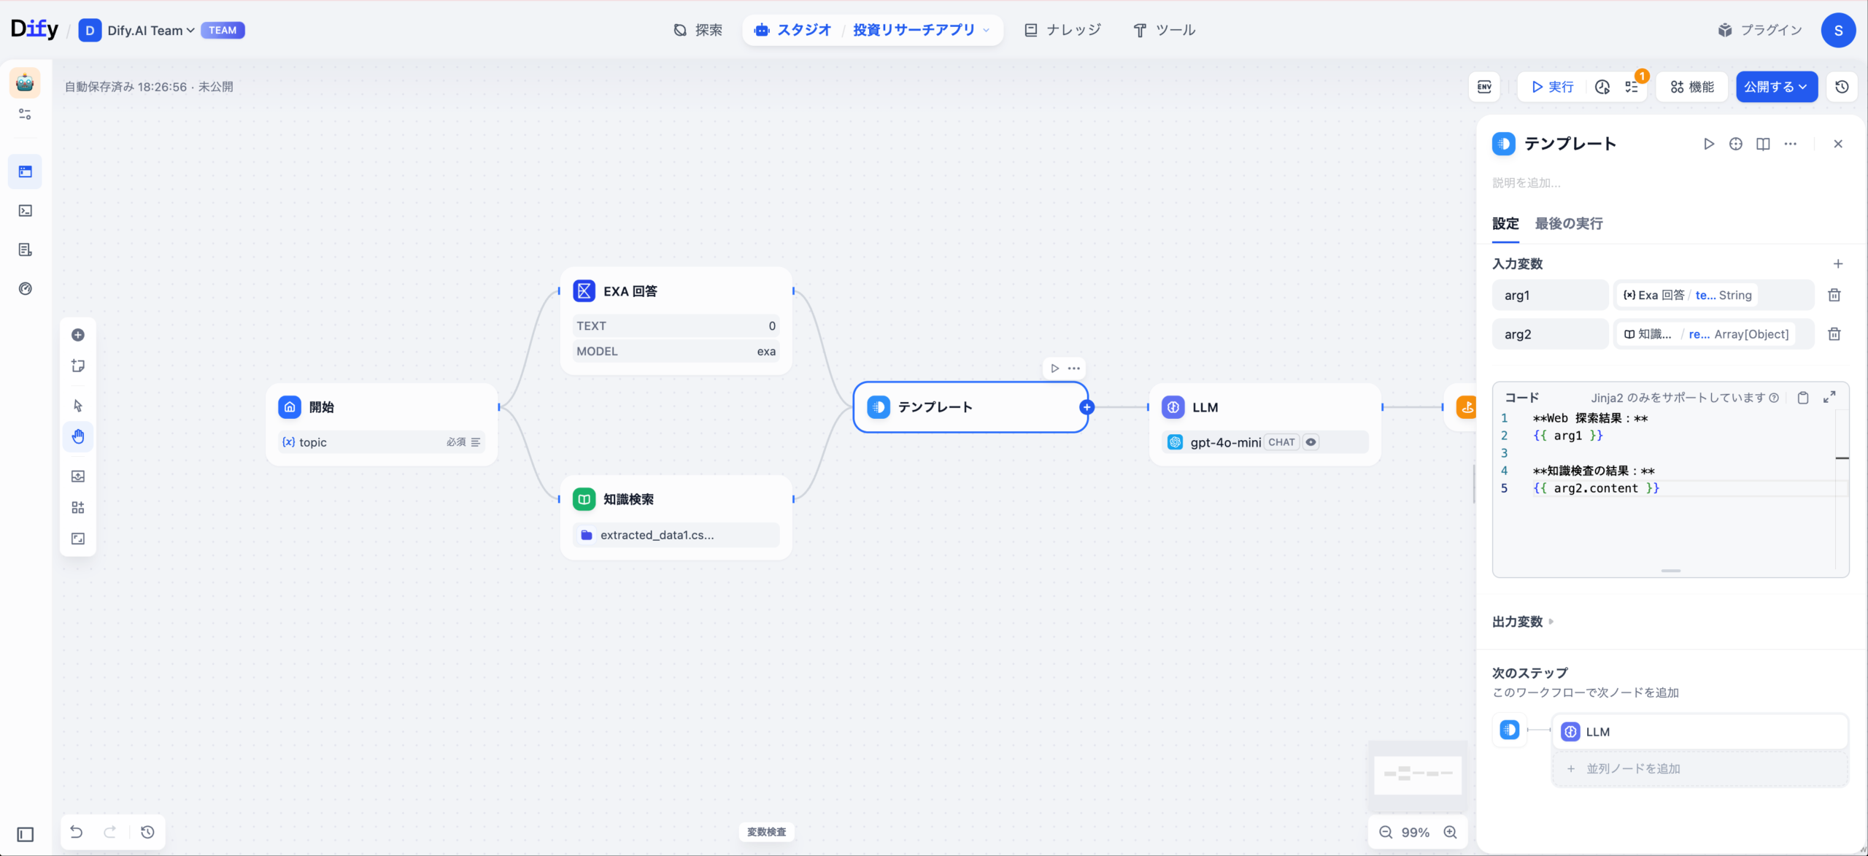1868x856 pixels.
Task: Select the hand pan mode tool
Action: (78, 436)
